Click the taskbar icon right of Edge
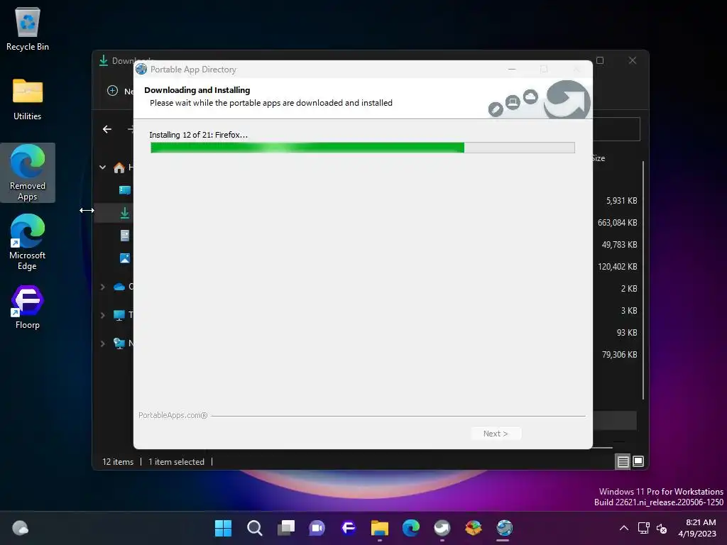The height and width of the screenshot is (545, 727). click(x=442, y=528)
